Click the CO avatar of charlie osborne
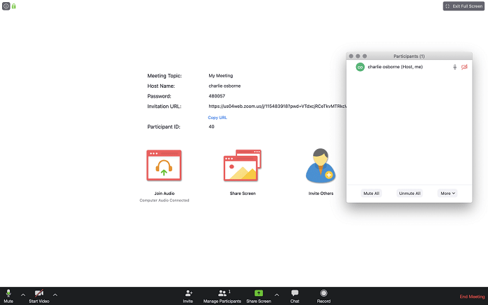The image size is (488, 305). (360, 67)
